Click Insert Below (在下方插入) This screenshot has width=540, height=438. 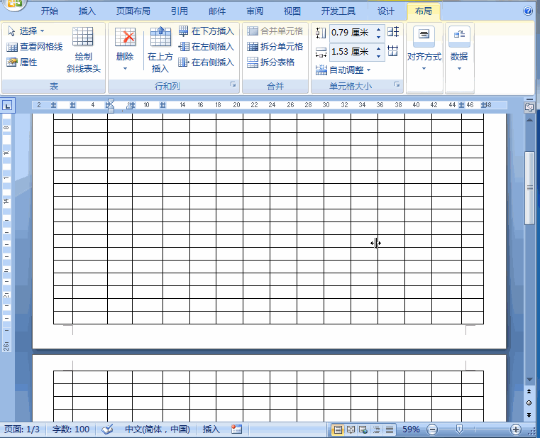click(206, 31)
